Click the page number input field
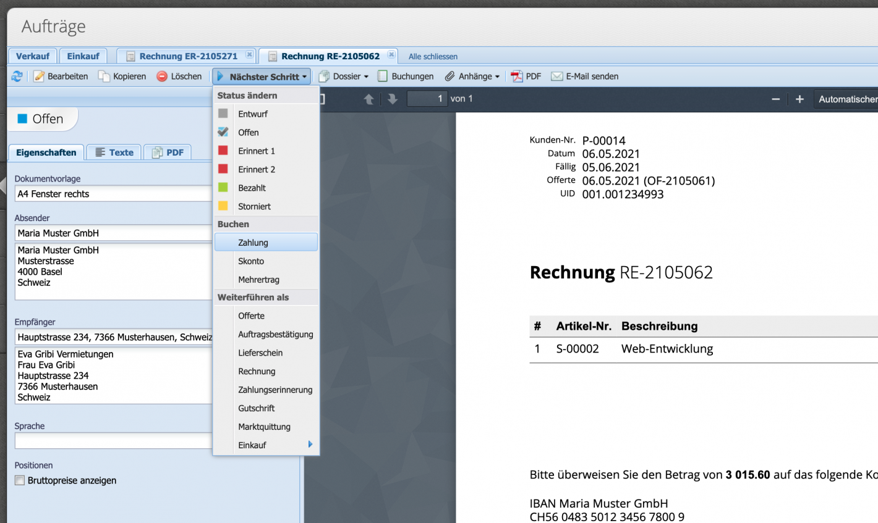 click(427, 98)
